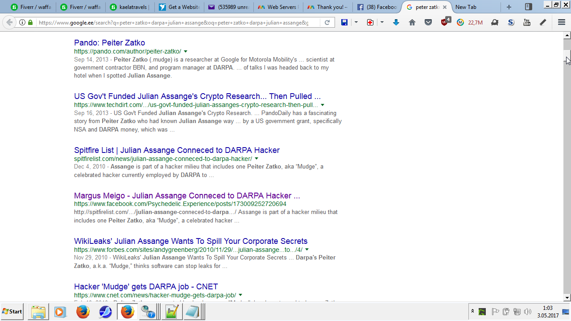Open the taskbar clock showing 1:03
Viewport: 571px width, 321px height.
click(548, 312)
